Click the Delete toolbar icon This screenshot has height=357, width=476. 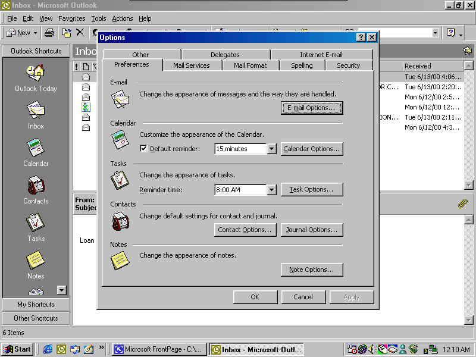click(80, 33)
